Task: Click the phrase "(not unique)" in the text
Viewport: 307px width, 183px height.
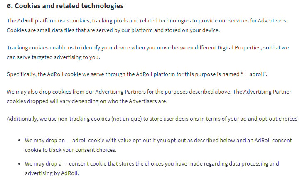Action: pos(127,119)
